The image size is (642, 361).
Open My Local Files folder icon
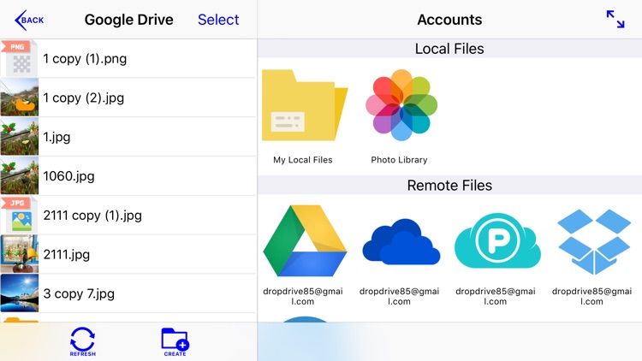[x=305, y=105]
